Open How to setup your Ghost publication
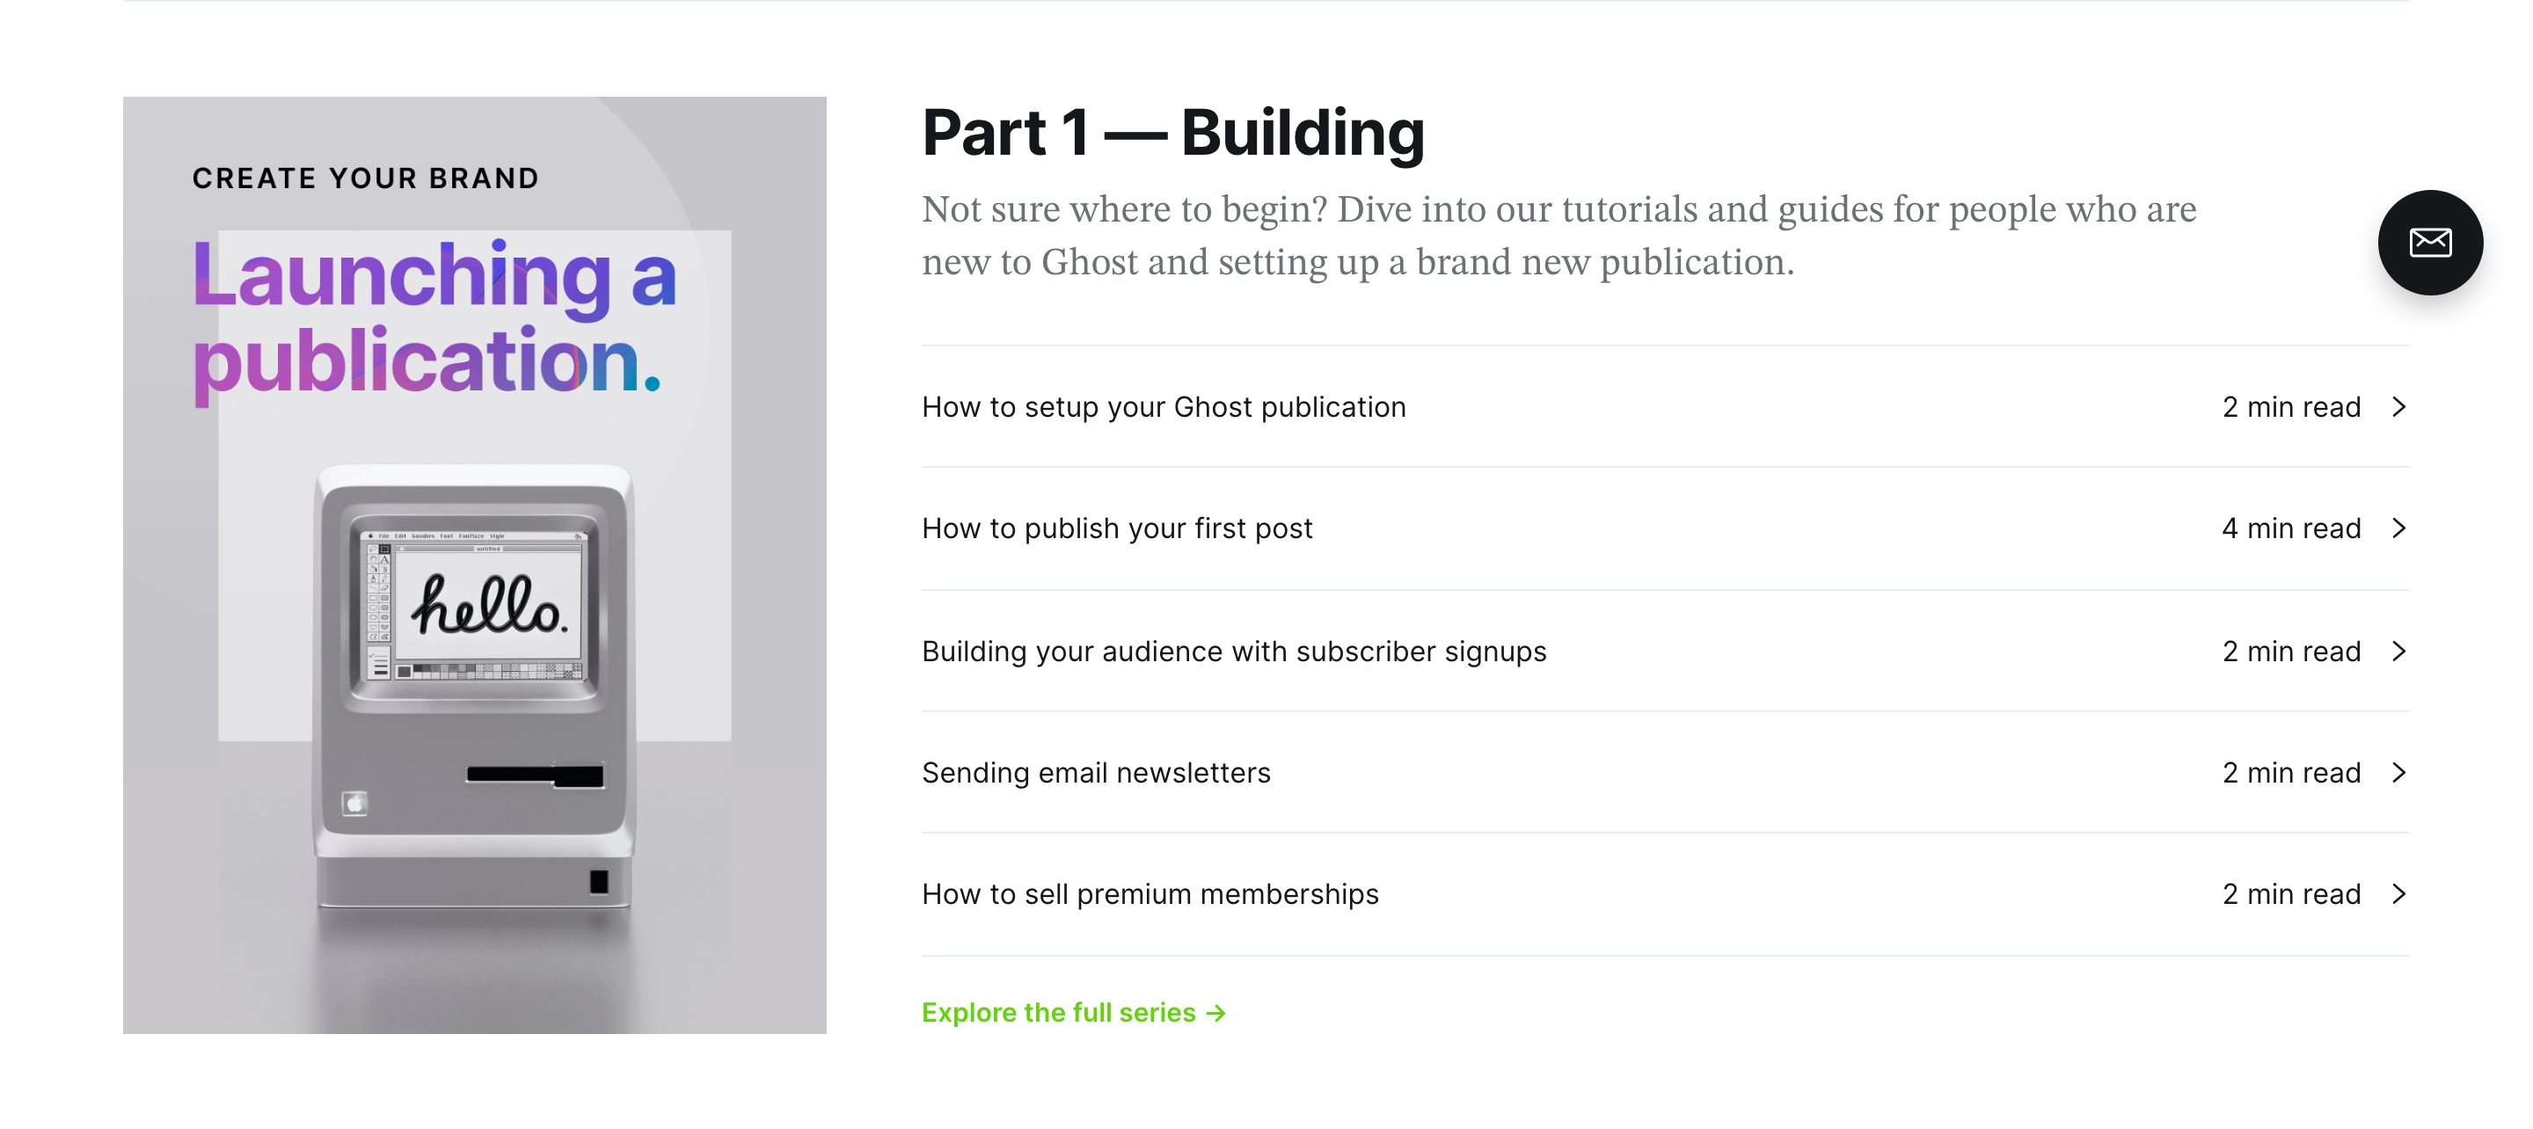Screen dimensions: 2533x1129 click(1164, 406)
